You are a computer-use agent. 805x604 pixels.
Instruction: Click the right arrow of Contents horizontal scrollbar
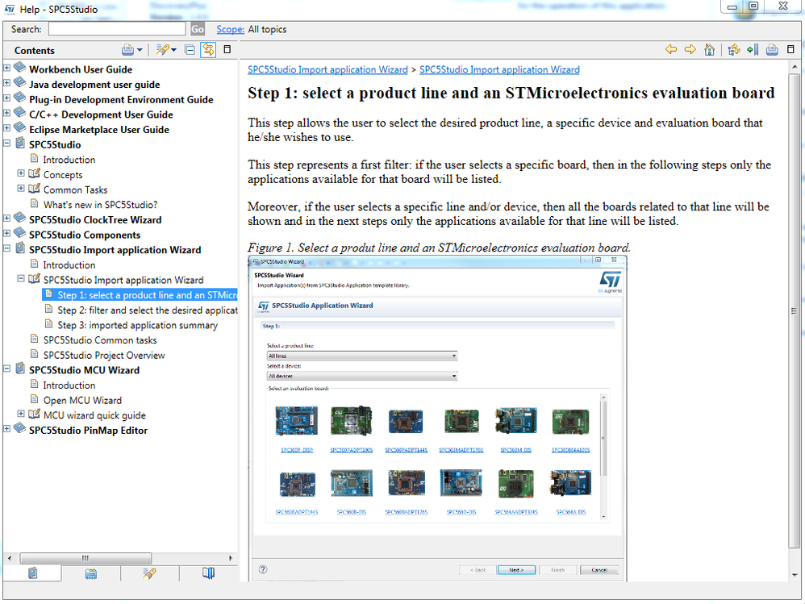tap(231, 558)
